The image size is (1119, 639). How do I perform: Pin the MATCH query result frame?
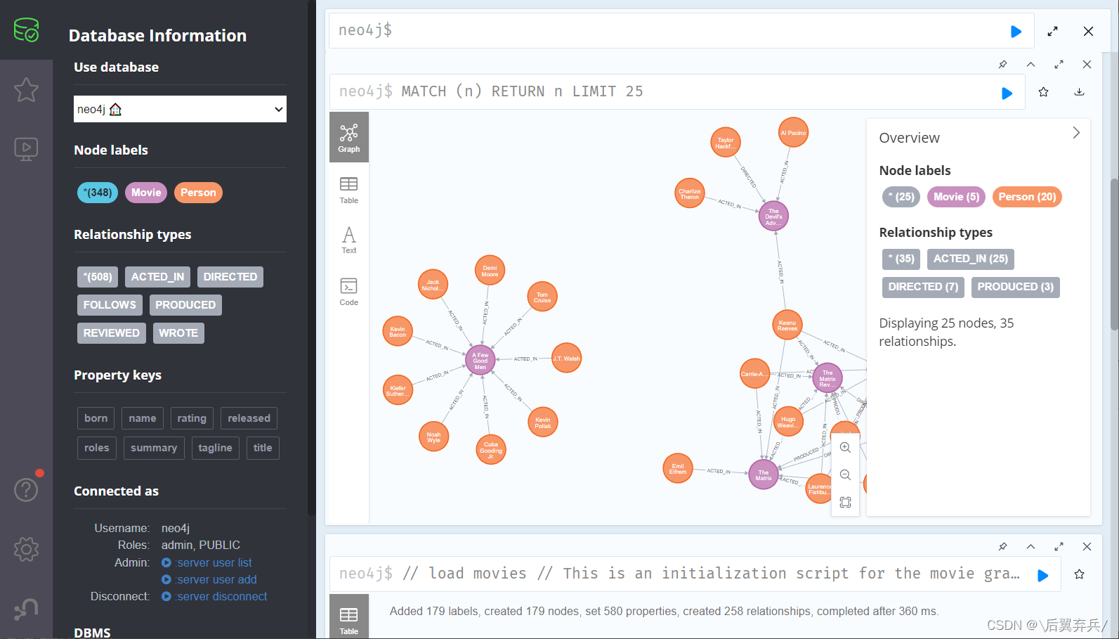tap(1002, 64)
